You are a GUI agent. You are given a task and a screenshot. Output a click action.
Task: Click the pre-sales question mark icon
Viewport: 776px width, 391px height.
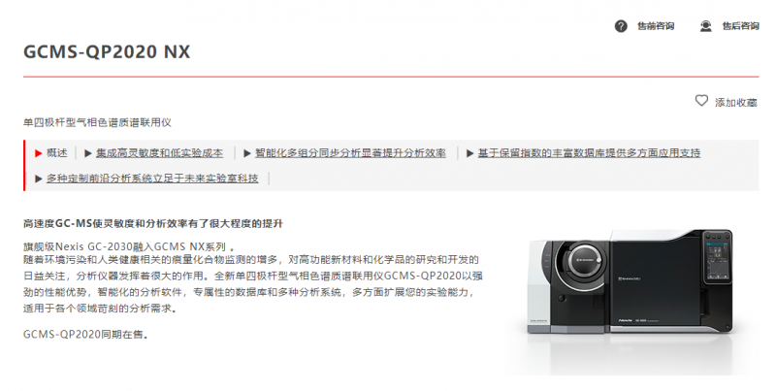pos(621,26)
